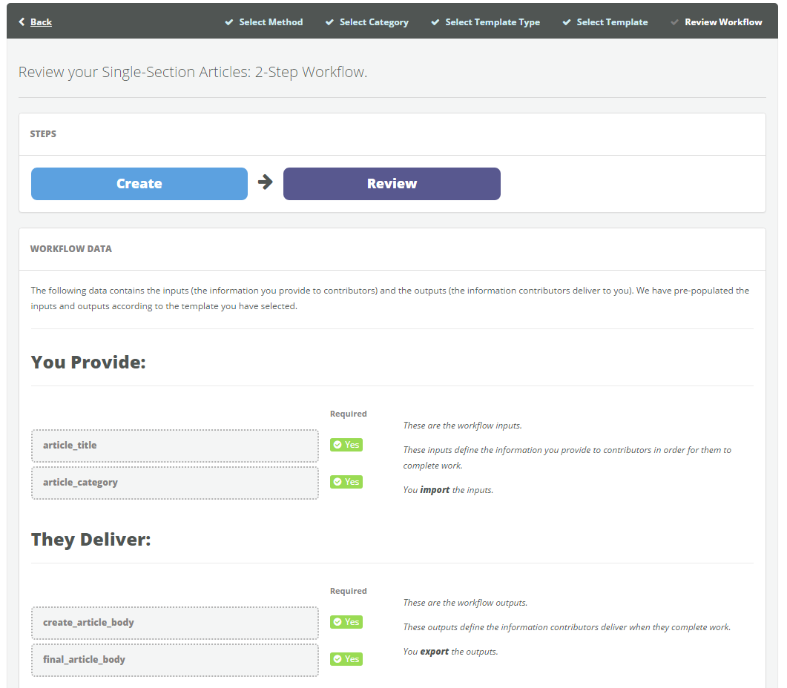Click the sentence 'These inputs define the information'
The height and width of the screenshot is (688, 787).
click(x=567, y=457)
